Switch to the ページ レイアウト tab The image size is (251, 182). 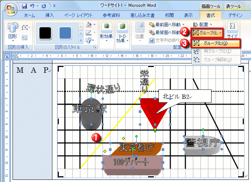[78, 15]
